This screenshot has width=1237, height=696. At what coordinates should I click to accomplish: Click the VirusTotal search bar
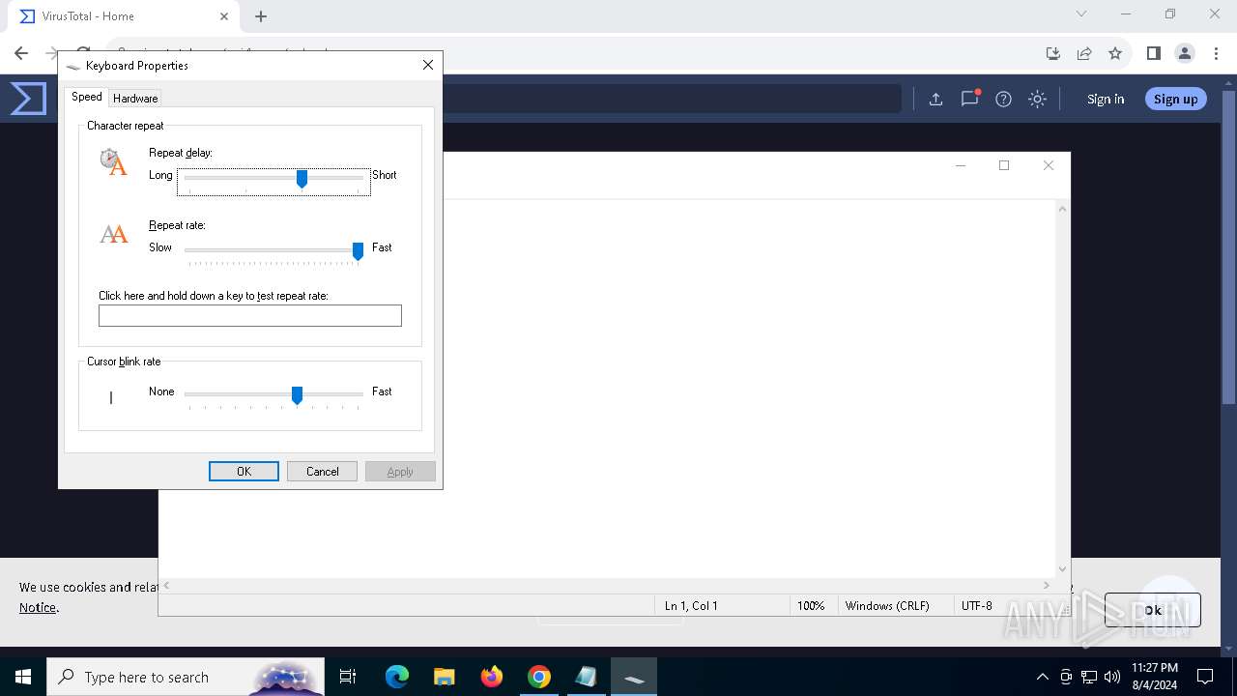pyautogui.click(x=672, y=99)
